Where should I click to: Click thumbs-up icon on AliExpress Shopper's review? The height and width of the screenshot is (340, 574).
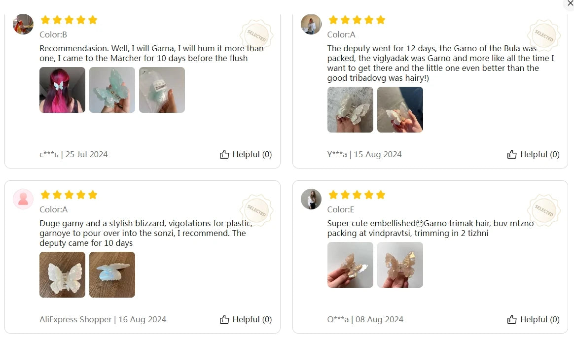[224, 319]
